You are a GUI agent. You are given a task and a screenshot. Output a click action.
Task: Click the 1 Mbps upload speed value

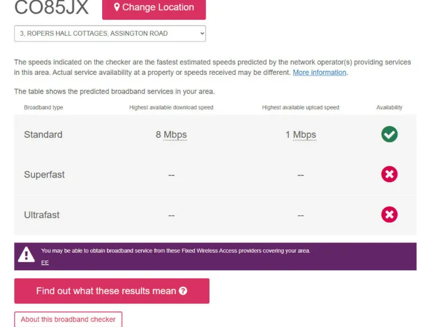click(x=301, y=135)
